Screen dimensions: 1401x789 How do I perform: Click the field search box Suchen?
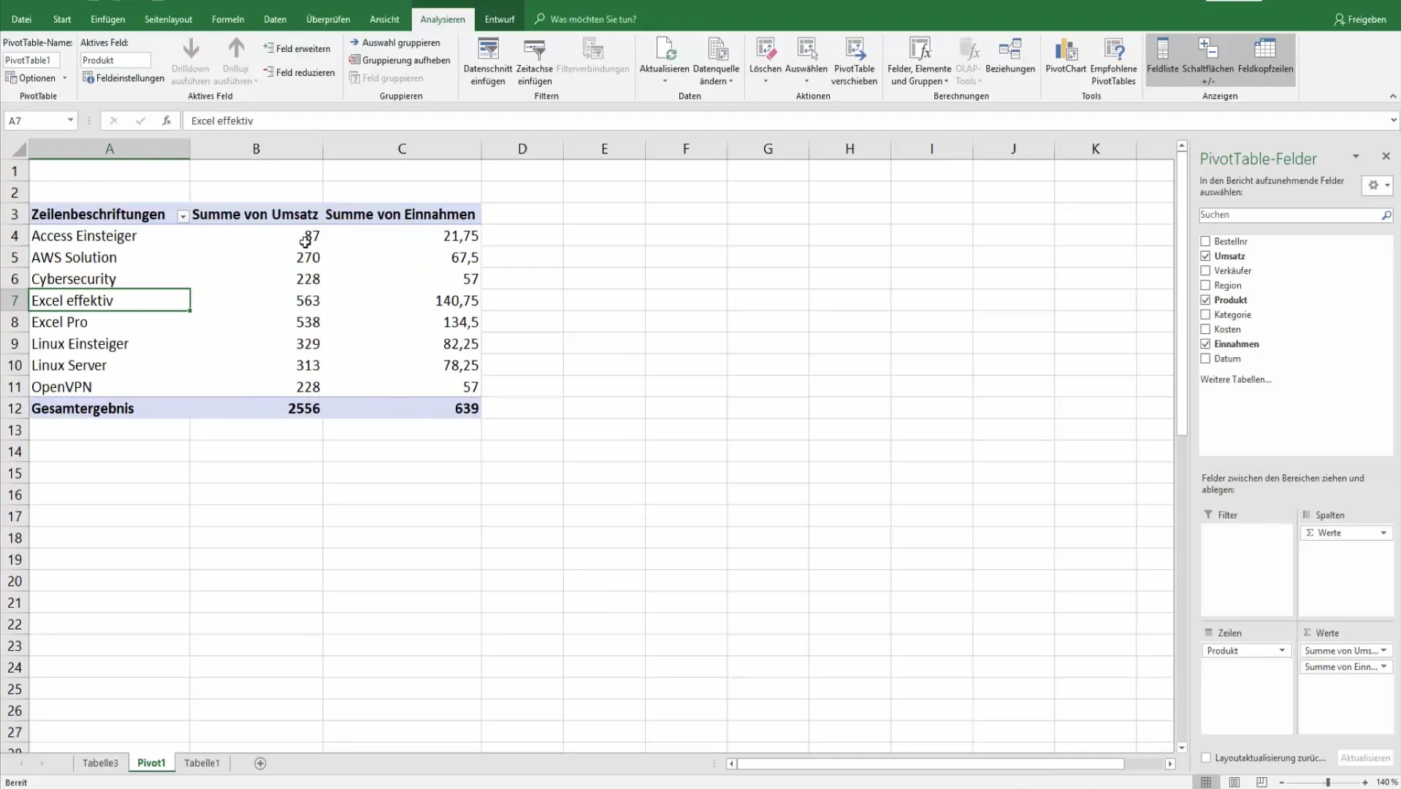tap(1297, 215)
